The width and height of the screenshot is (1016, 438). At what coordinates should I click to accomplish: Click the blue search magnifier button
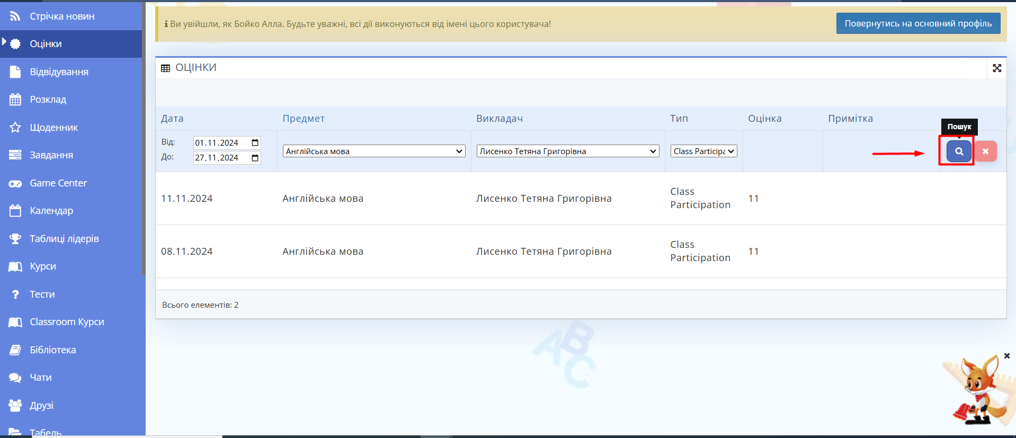tap(959, 151)
